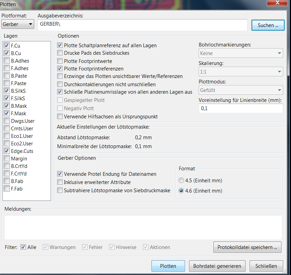Uncheck the B.Cu layer checkbox
This screenshot has width=291, height=275.
click(x=7, y=53)
